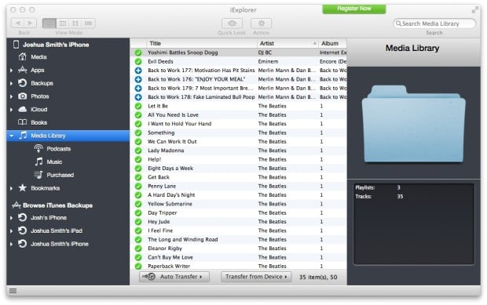Focus the Search Media Library field
Viewport: 487px width, 305px height.
pos(434,24)
